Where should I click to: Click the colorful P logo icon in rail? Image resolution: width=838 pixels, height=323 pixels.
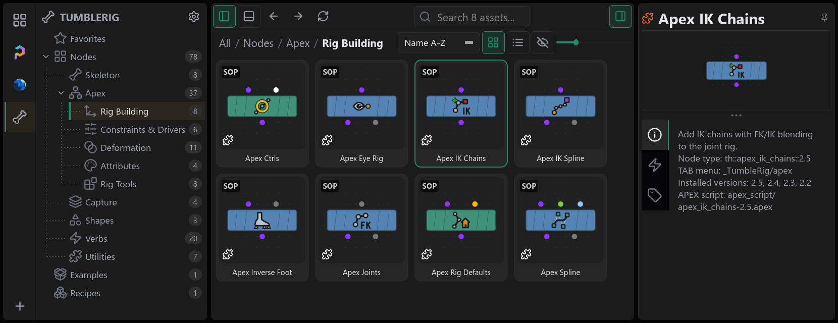point(20,52)
